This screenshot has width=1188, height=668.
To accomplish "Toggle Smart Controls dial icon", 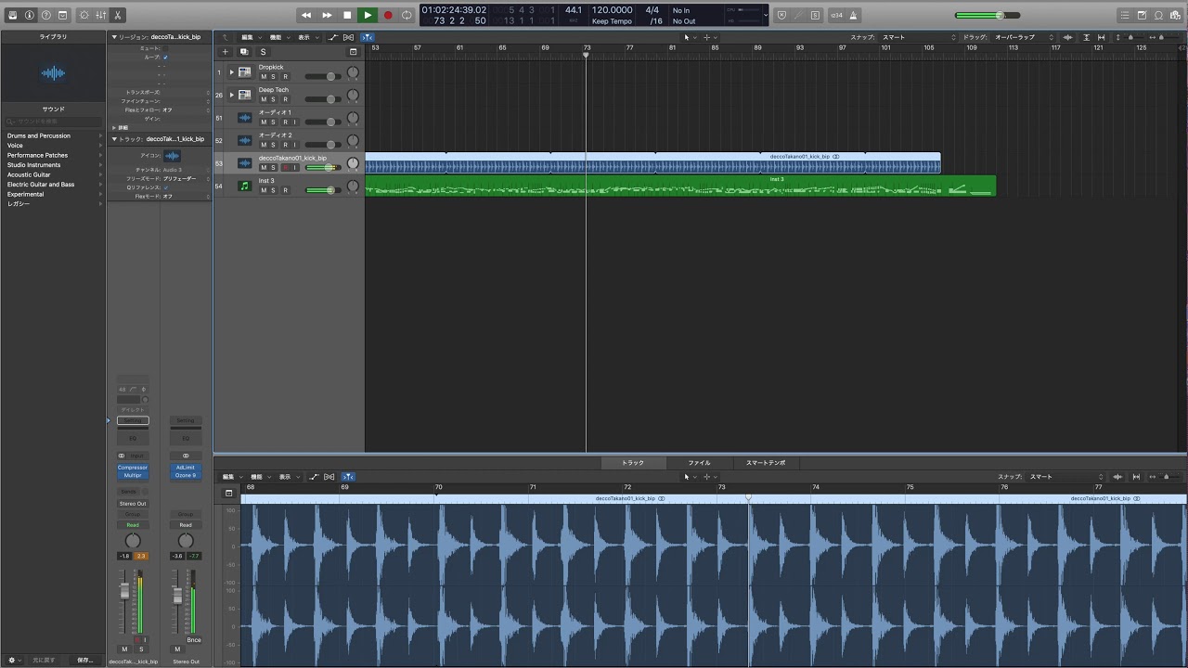I will pos(84,15).
